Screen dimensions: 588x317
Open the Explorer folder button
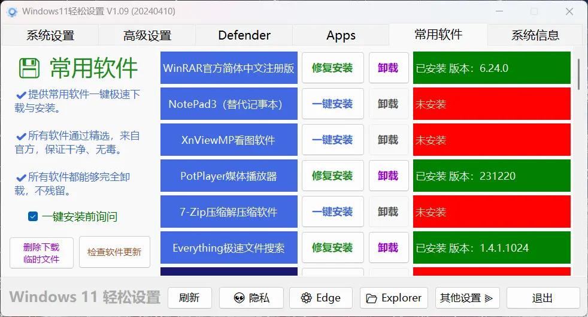pyautogui.click(x=394, y=298)
